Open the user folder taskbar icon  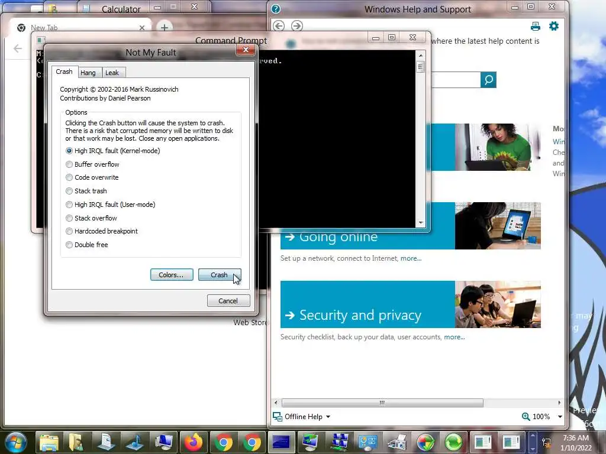(x=76, y=442)
